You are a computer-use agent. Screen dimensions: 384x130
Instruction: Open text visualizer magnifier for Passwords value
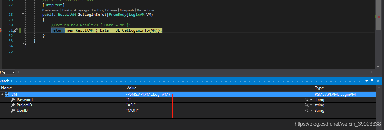pyautogui.click(x=306, y=100)
